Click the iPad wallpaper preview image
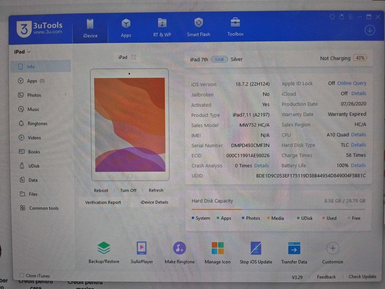This screenshot has width=385, height=289. (130, 125)
